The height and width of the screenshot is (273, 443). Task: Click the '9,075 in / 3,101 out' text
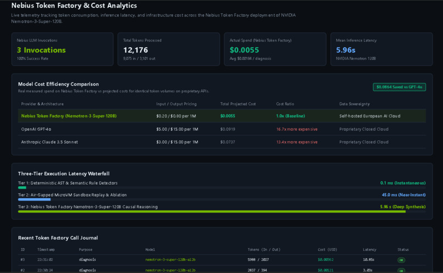coord(139,58)
